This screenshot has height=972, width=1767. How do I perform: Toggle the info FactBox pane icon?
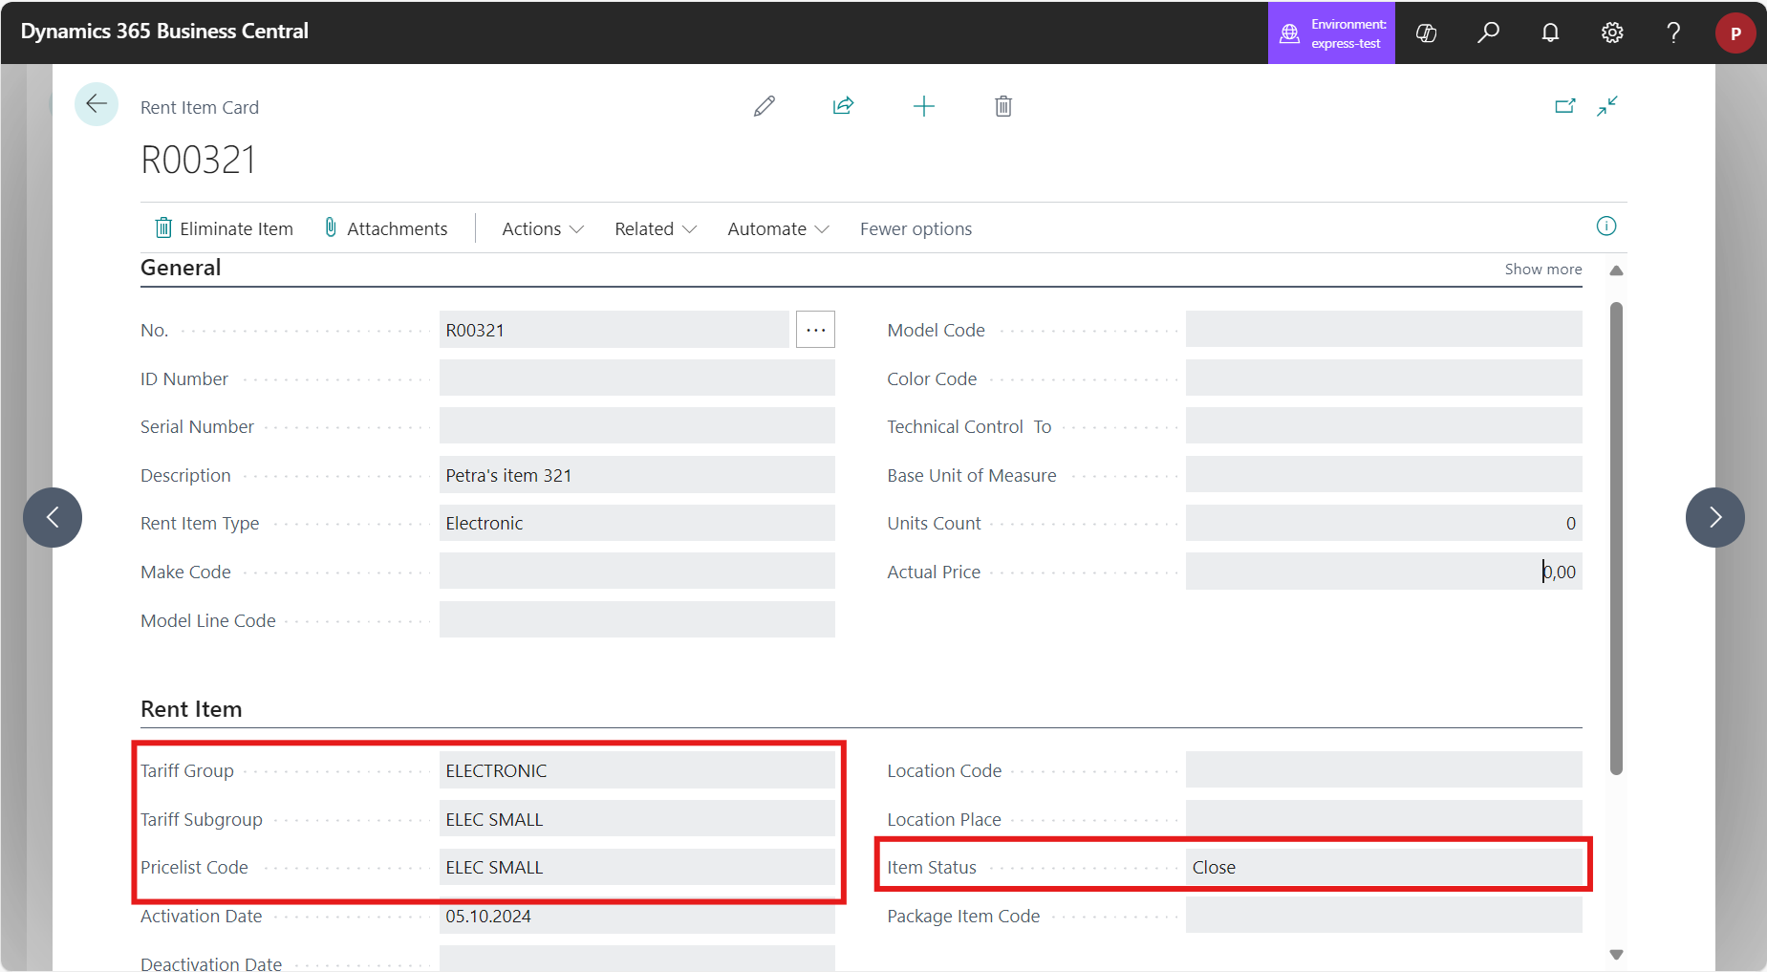tap(1606, 227)
